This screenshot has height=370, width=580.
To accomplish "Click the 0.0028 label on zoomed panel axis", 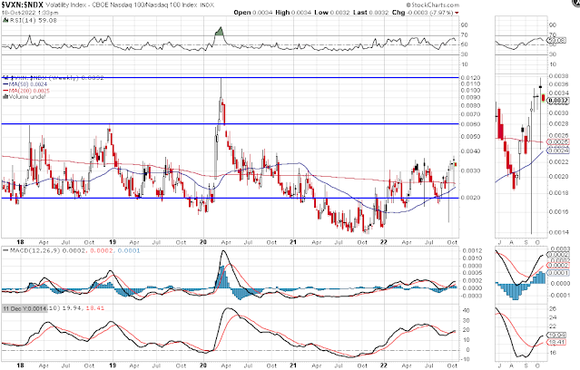I will (558, 124).
